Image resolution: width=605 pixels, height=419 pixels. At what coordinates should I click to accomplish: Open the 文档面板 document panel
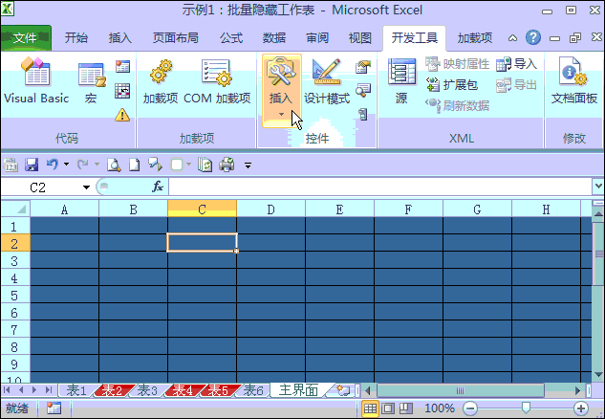pos(574,81)
